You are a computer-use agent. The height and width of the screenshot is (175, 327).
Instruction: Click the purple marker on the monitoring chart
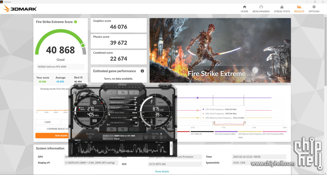pos(197,98)
